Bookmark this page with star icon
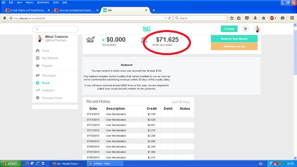 coord(232,18)
